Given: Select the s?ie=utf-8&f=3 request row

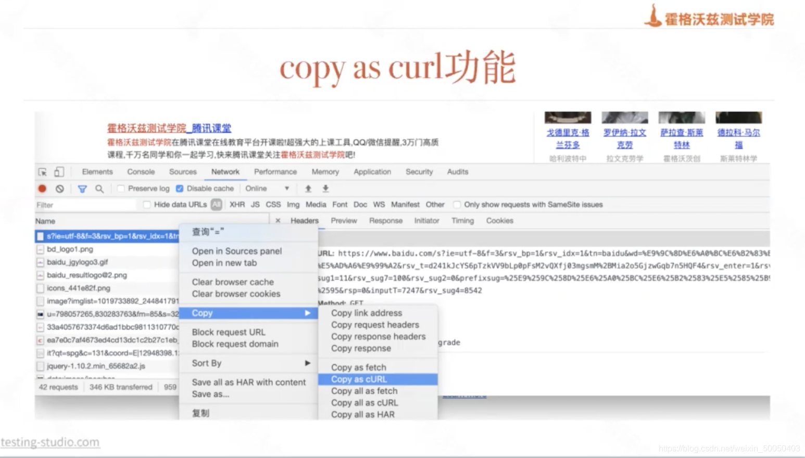Looking at the screenshot, I should click(x=107, y=236).
